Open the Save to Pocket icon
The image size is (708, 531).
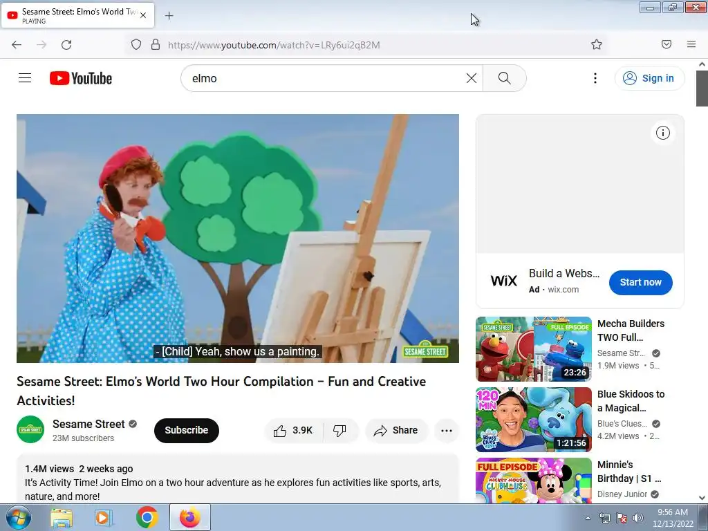667,44
